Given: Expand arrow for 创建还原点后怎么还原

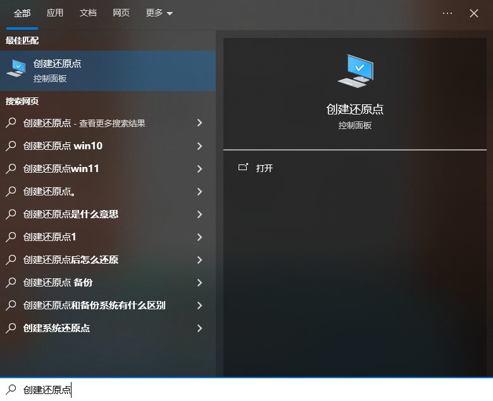Looking at the screenshot, I should coord(199,260).
